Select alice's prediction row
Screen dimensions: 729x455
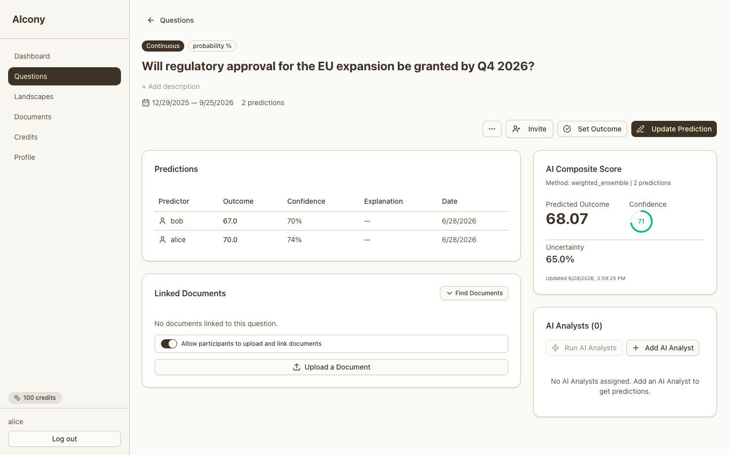coord(331,240)
